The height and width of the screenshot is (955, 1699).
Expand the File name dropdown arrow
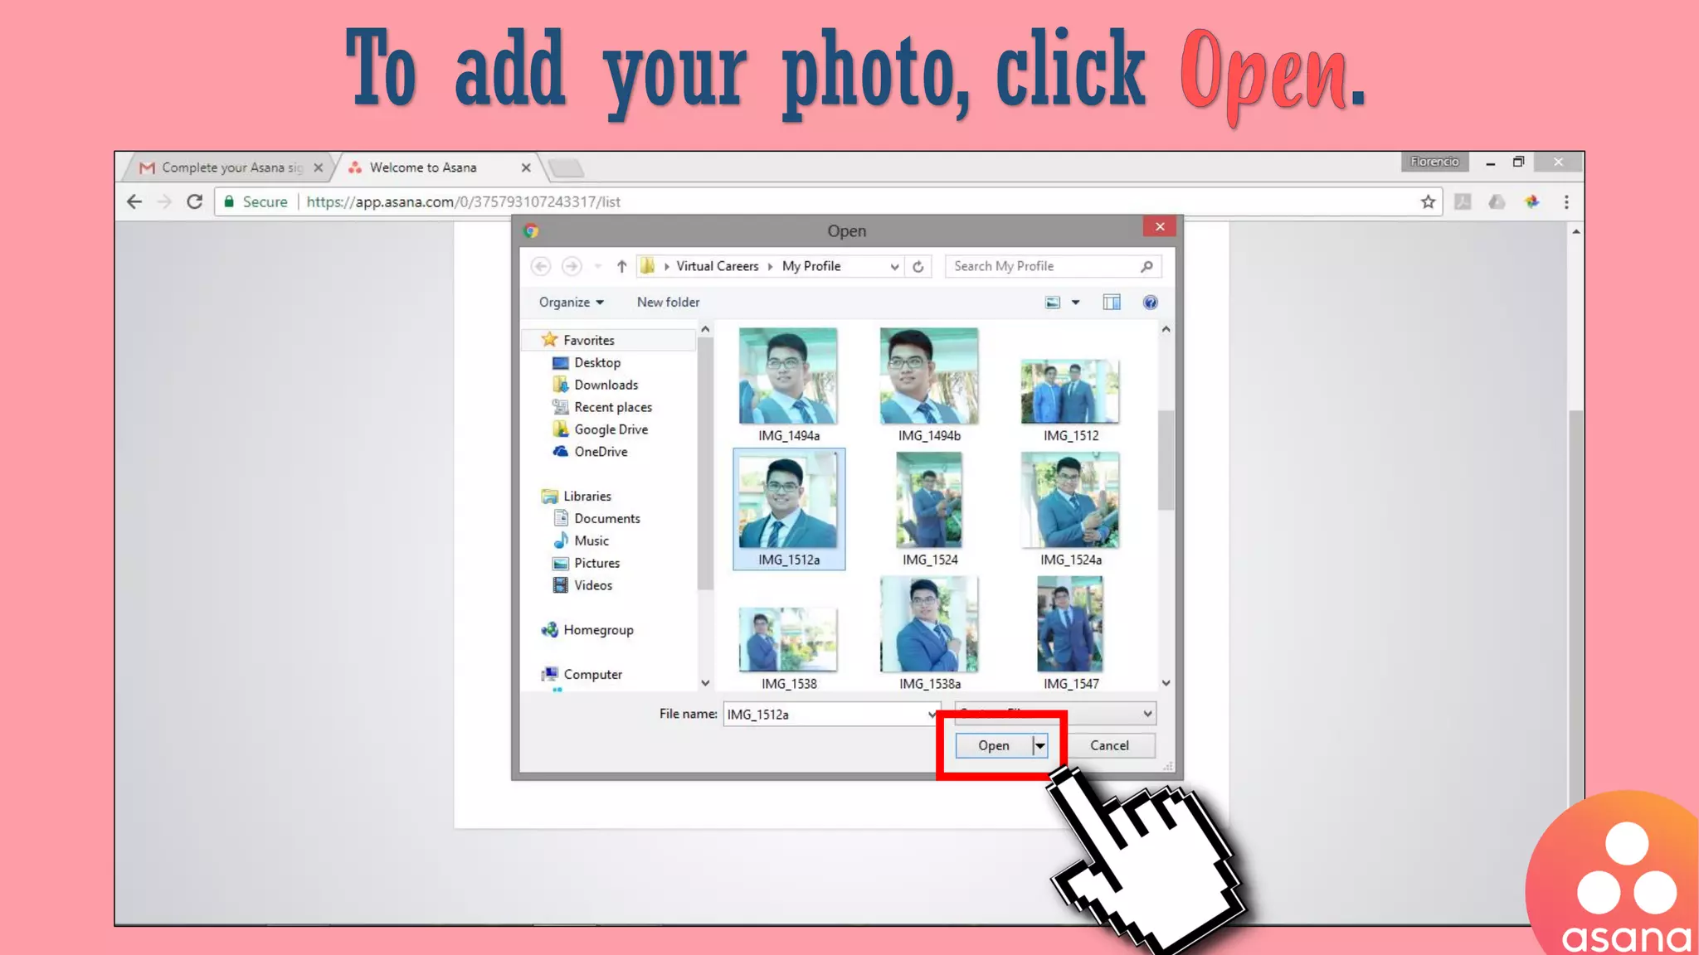click(932, 714)
